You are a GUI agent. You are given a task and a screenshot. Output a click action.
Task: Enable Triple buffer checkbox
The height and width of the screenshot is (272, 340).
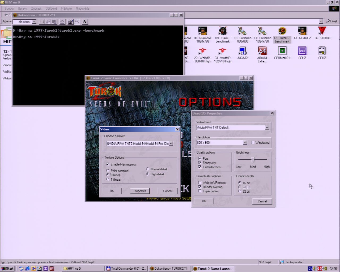[199, 191]
